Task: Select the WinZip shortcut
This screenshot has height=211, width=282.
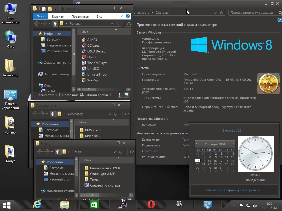Action: [90, 80]
